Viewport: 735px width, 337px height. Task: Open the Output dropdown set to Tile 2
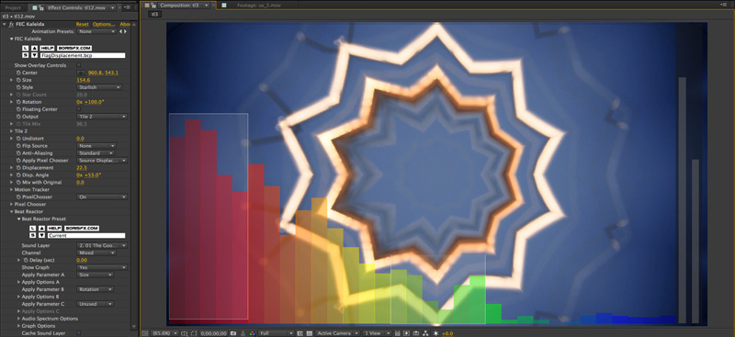102,117
